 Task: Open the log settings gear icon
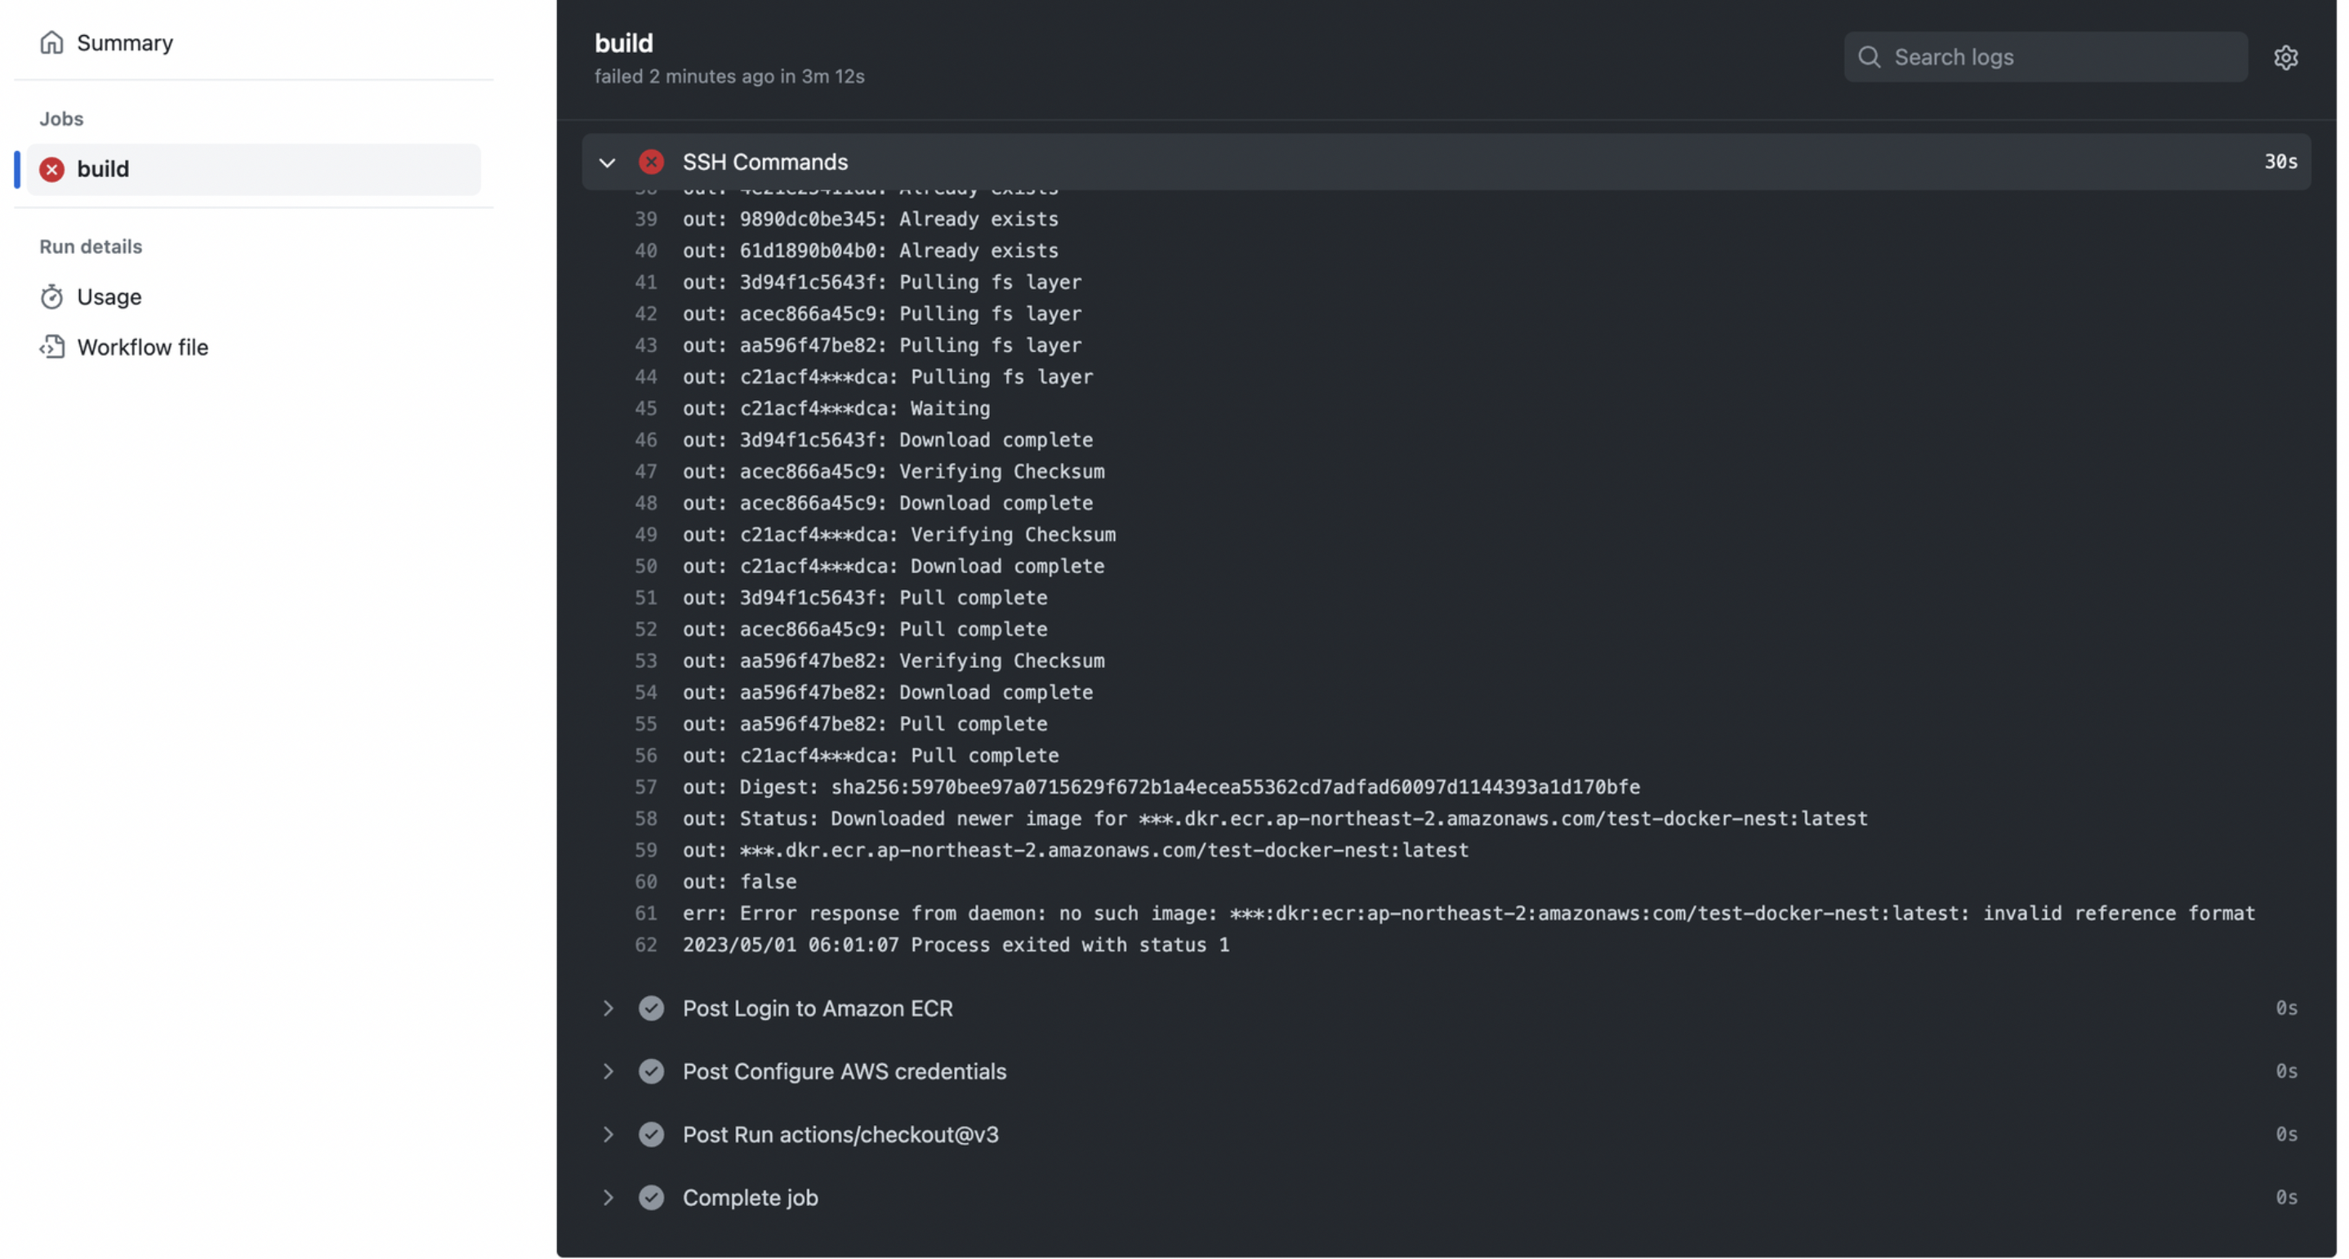pos(2285,57)
